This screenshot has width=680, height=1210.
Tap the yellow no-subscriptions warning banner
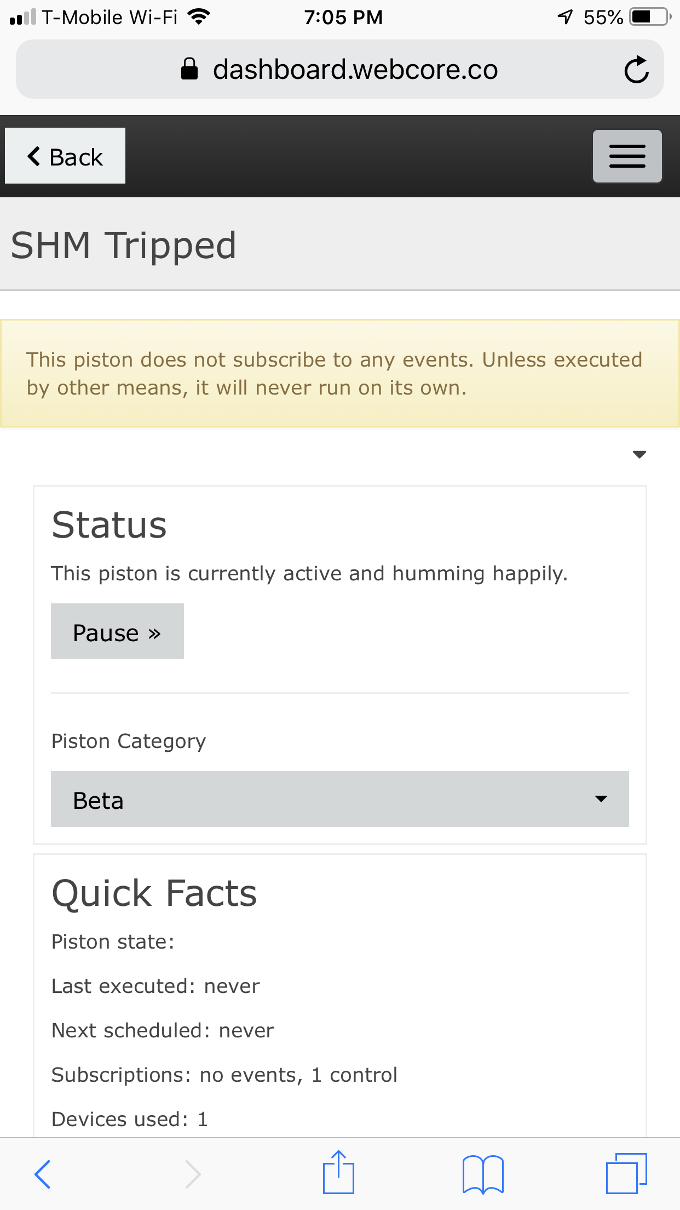pos(340,373)
